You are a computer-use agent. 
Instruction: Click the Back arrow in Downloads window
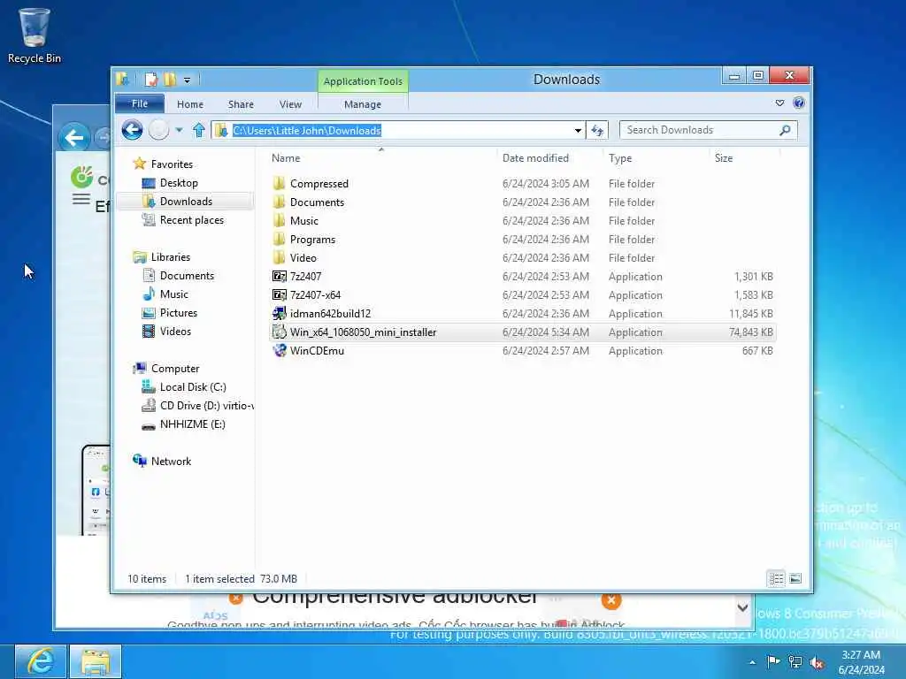(x=133, y=130)
